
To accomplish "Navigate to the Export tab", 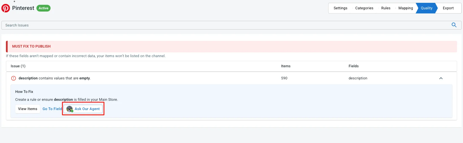I will click(448, 8).
